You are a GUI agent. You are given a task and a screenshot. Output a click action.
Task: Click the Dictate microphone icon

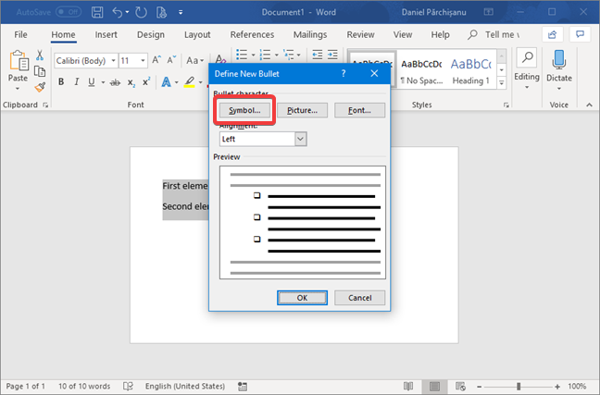pos(559,60)
